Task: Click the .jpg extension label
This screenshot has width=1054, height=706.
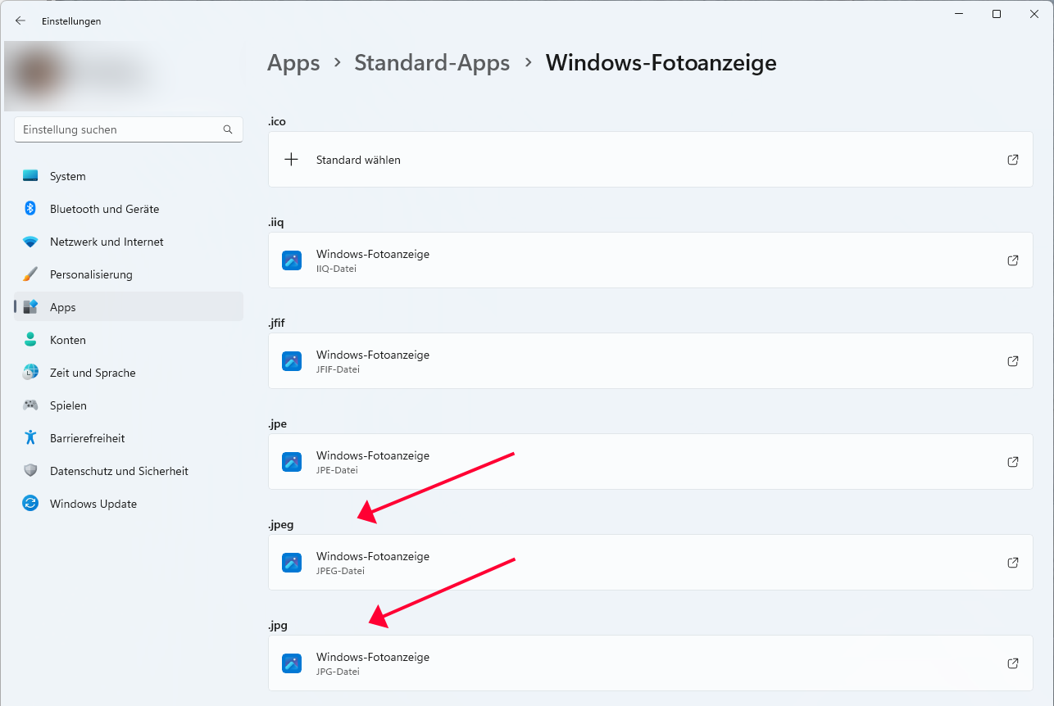Action: click(278, 626)
